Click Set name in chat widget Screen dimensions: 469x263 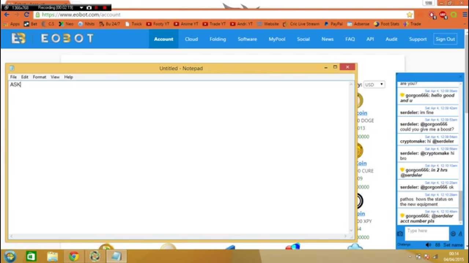(x=453, y=245)
